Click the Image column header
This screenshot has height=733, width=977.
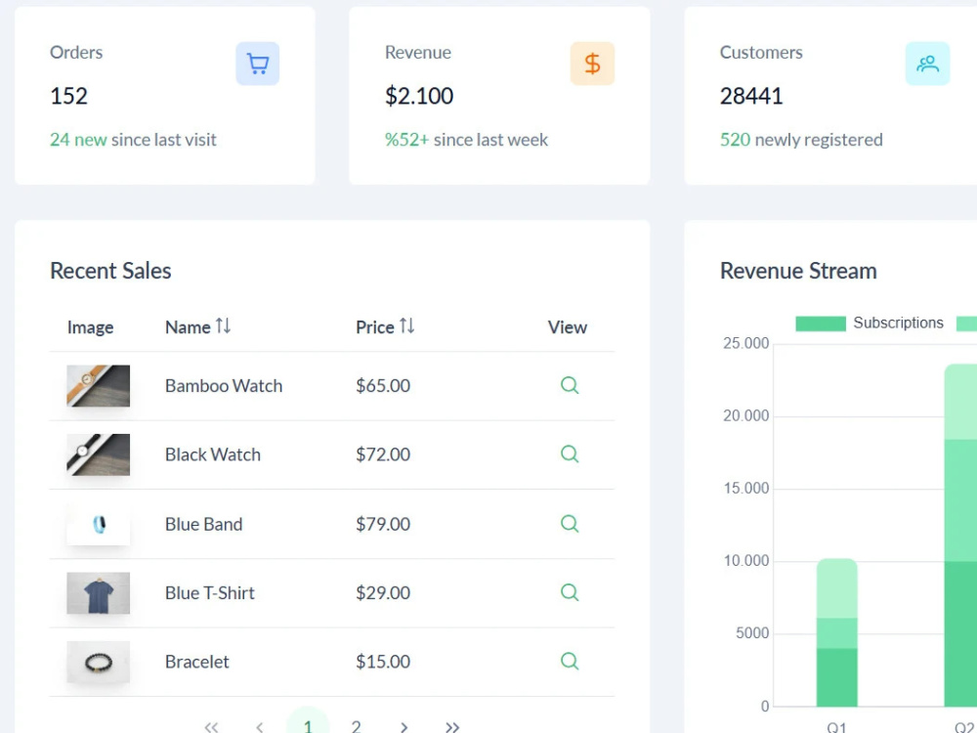point(90,327)
